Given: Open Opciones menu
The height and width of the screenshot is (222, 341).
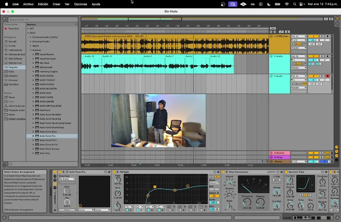Looking at the screenshot, I should 80,4.
